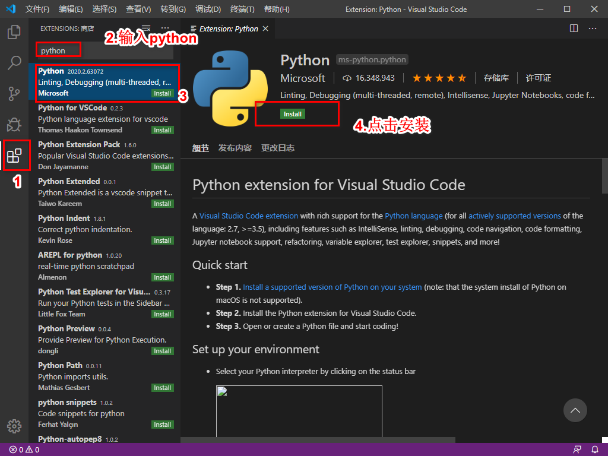Open the 查看(V) menu
Screen dimensions: 608x456
tap(138, 9)
